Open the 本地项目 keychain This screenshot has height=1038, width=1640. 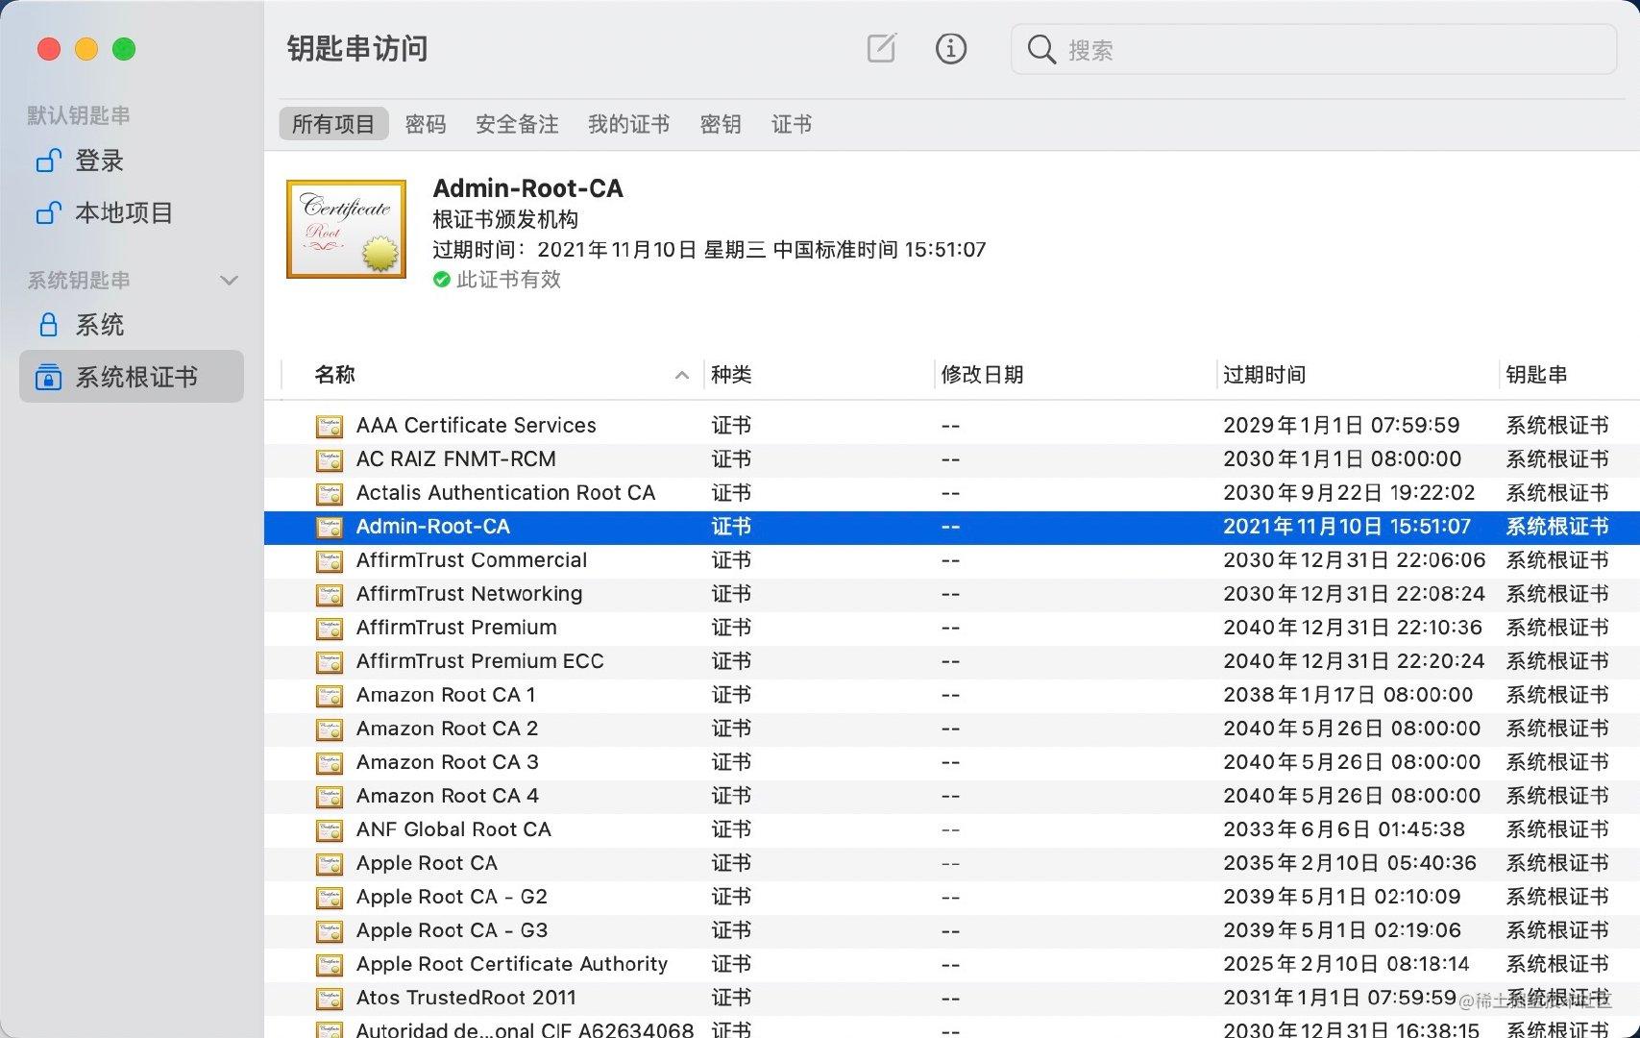point(124,212)
